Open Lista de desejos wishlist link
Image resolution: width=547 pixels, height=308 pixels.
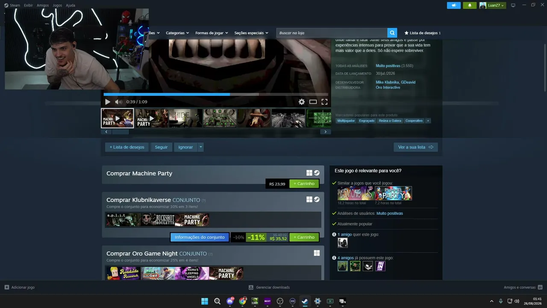(422, 33)
